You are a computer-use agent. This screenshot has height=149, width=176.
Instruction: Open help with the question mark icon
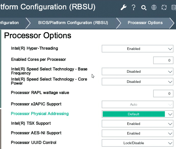[x=134, y=7]
